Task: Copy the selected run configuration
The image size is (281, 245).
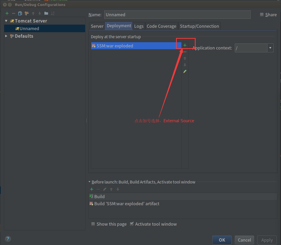Action: click(x=20, y=13)
